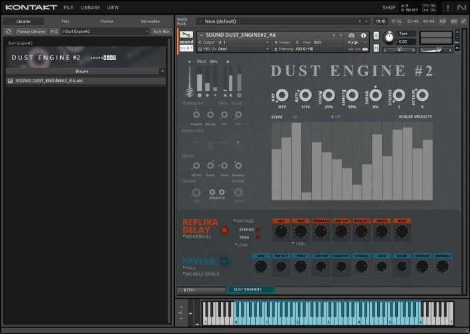Screen dimensions: 470x334
Task: Enable the delay STEREO switch
Action: (258, 229)
